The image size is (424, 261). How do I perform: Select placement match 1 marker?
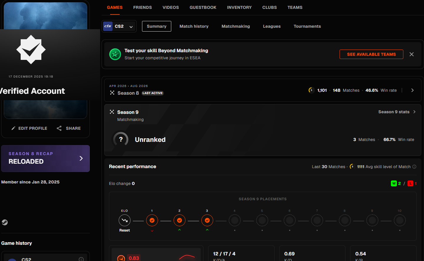[x=152, y=220]
